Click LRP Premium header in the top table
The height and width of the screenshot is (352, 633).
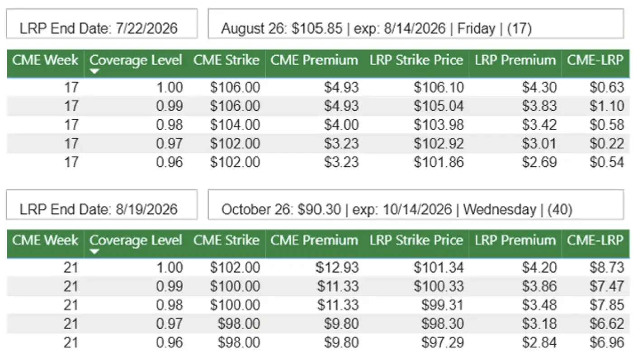(x=515, y=61)
